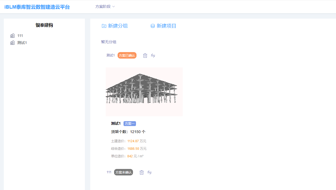Click 111 project row title
The image size is (336, 190).
(x=109, y=172)
